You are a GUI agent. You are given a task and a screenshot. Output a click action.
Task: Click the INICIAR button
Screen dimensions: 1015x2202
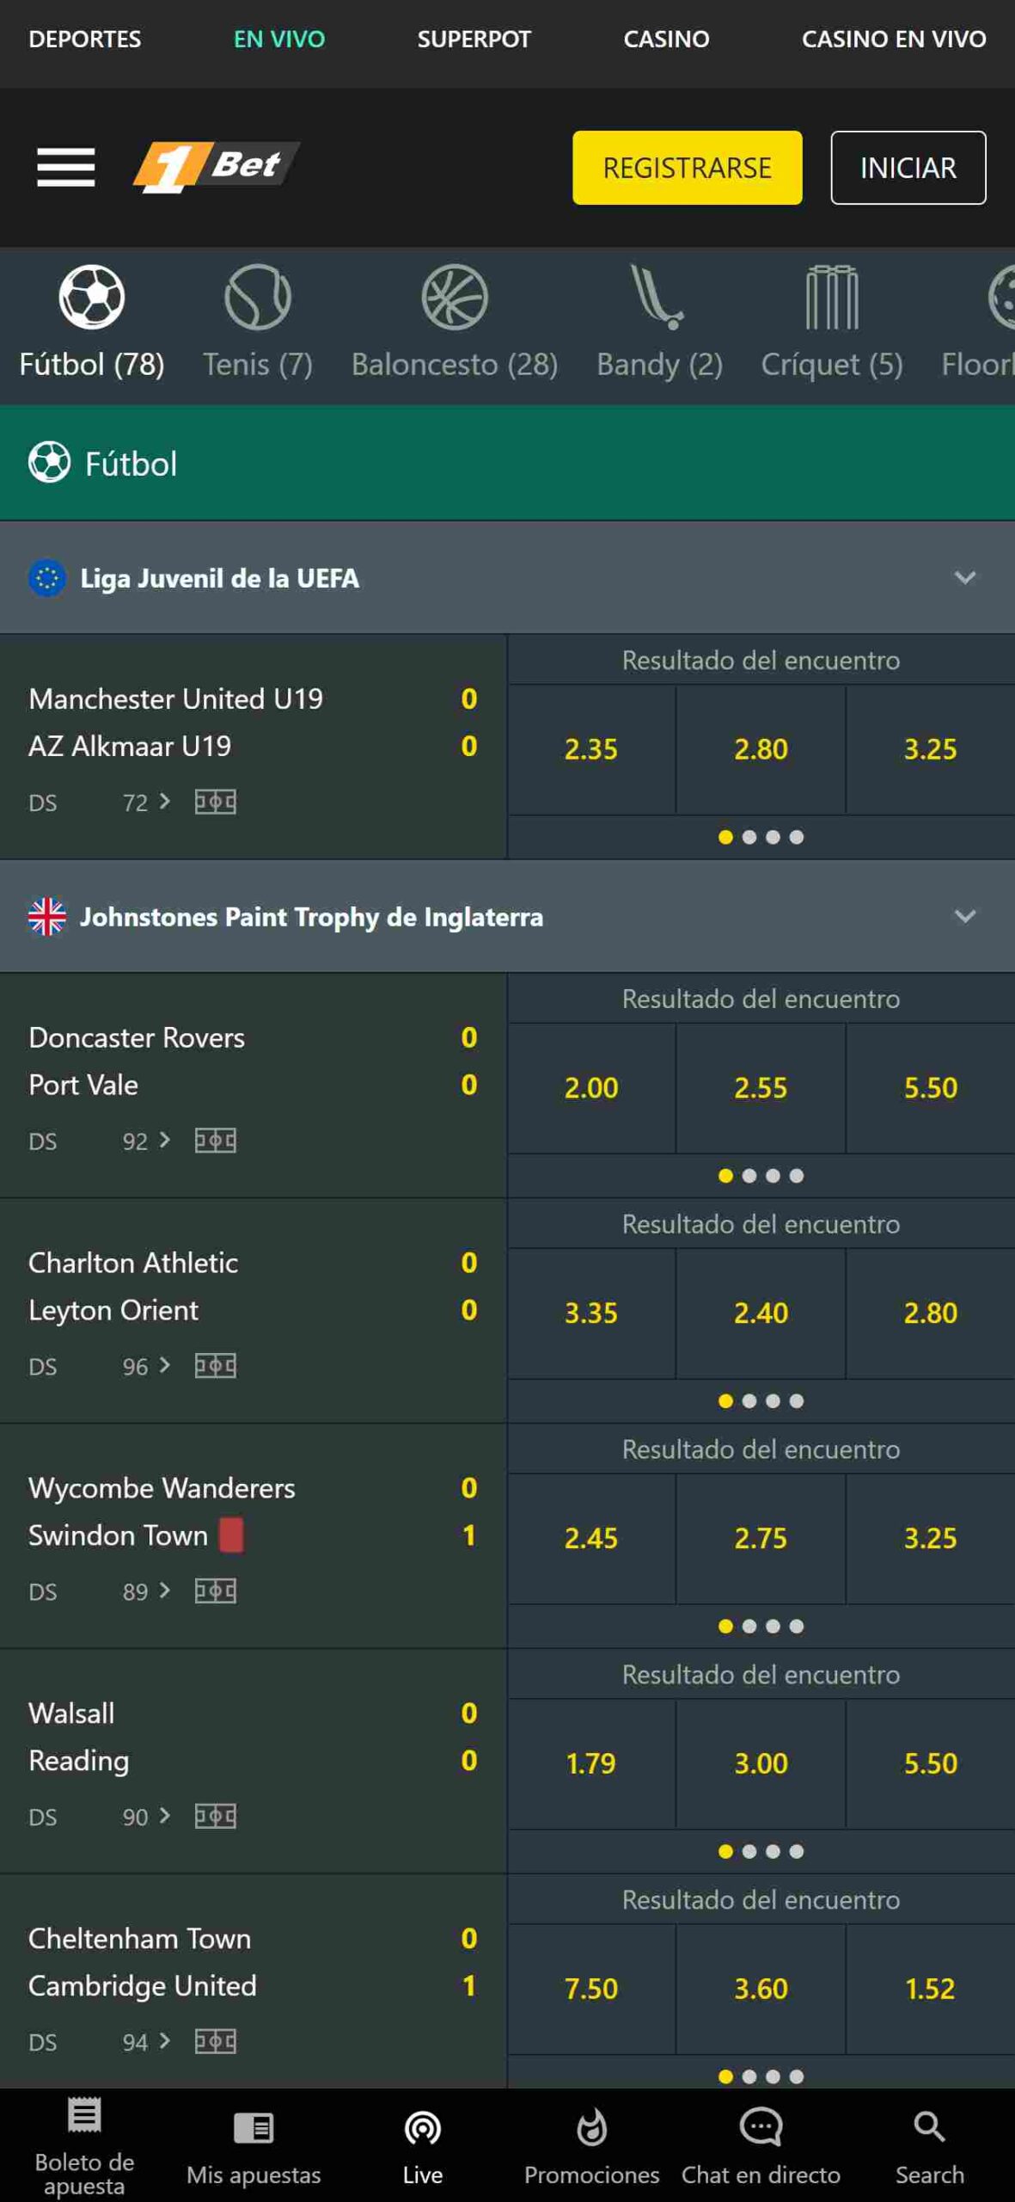[908, 168]
